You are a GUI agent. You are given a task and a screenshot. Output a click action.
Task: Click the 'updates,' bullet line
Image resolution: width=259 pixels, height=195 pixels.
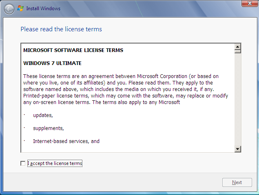tap(43, 115)
